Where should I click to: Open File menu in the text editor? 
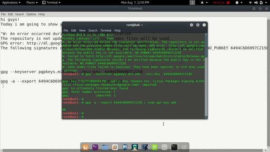pos(3,14)
